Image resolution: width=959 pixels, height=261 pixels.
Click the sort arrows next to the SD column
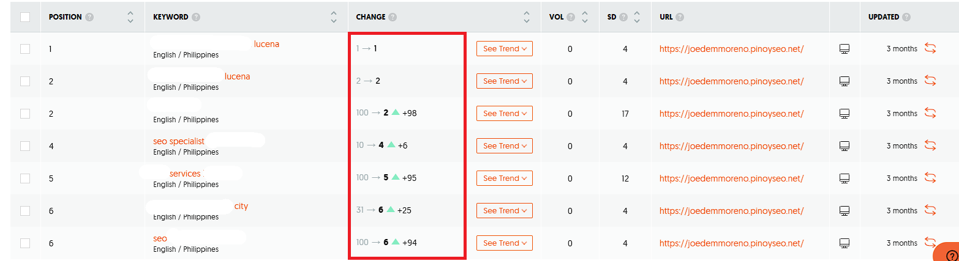637,17
